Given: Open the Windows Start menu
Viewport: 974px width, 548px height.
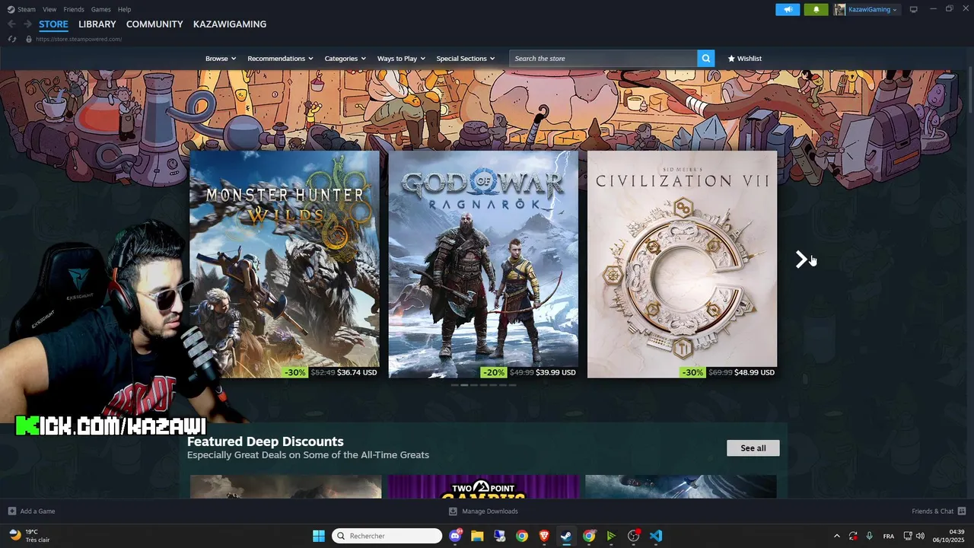Looking at the screenshot, I should coord(319,536).
